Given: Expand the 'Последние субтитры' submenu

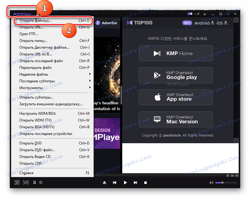Looking at the screenshot, I should [52, 81].
